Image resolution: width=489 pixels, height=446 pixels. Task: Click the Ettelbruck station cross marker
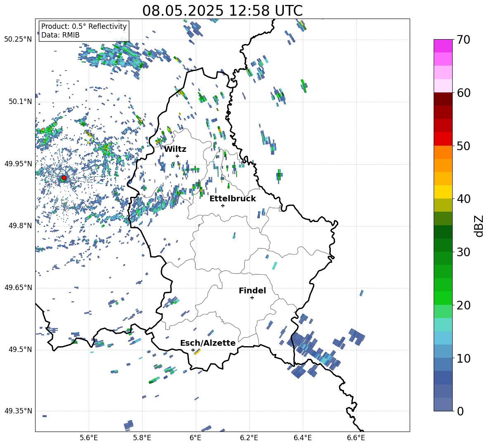(223, 205)
